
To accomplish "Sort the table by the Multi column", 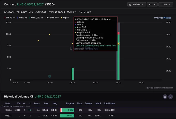I will coord(98,104).
